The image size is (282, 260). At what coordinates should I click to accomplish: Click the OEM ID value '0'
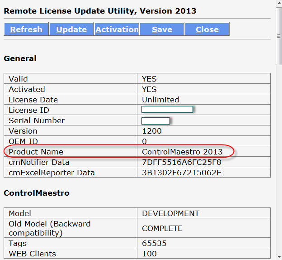[x=144, y=141]
